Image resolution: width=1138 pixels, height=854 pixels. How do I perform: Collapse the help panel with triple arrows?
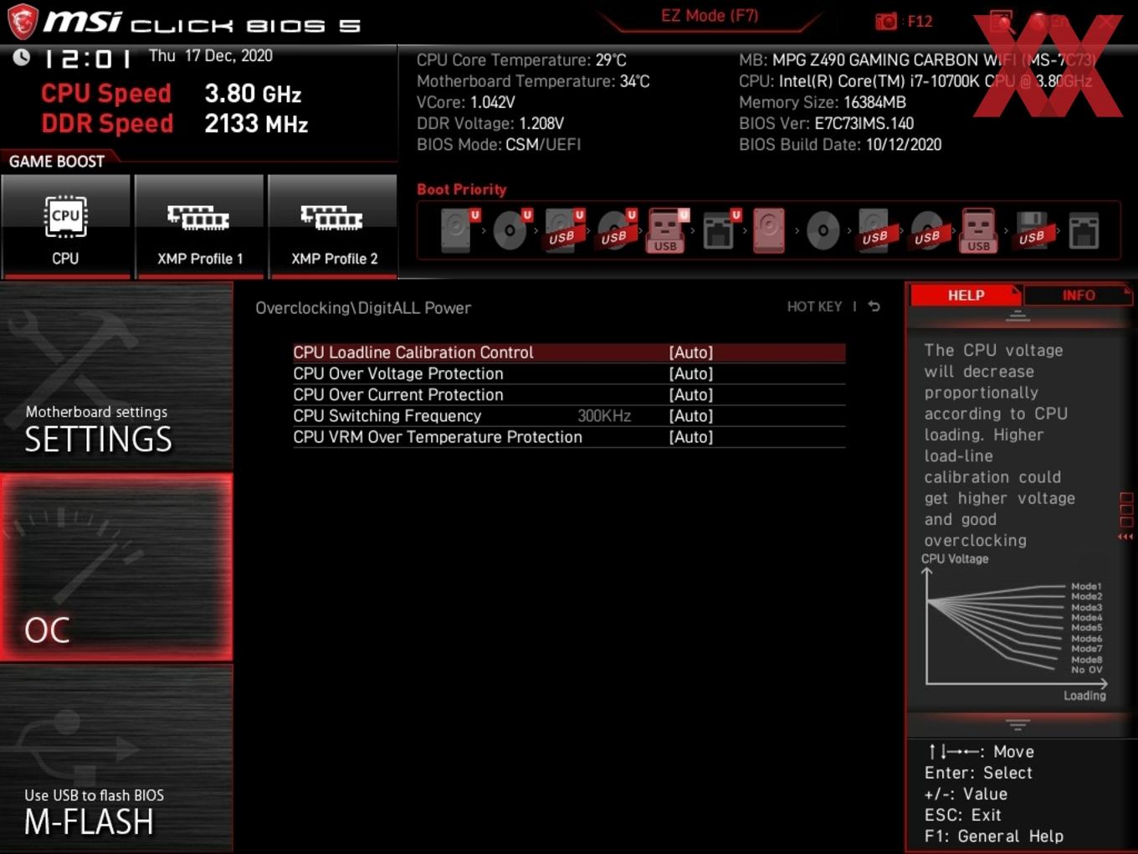coord(1125,537)
